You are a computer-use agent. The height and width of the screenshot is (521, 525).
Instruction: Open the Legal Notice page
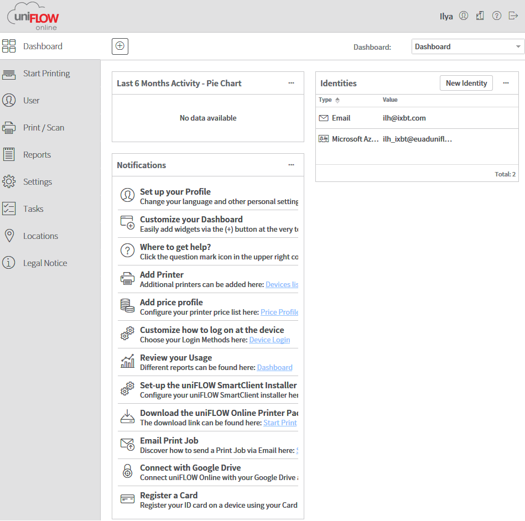(x=50, y=263)
